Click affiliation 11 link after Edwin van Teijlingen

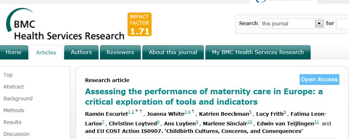(316, 122)
